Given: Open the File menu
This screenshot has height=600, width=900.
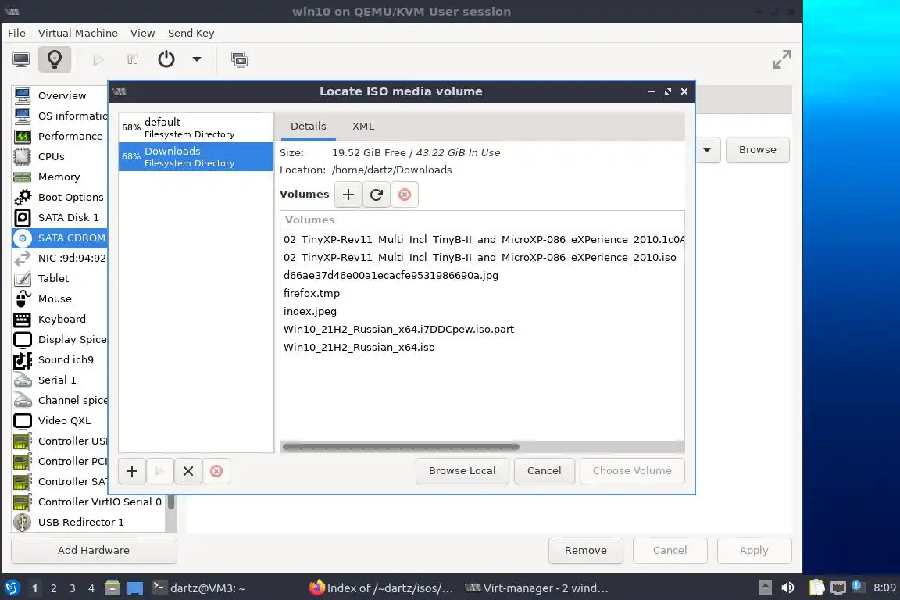Looking at the screenshot, I should [16, 34].
